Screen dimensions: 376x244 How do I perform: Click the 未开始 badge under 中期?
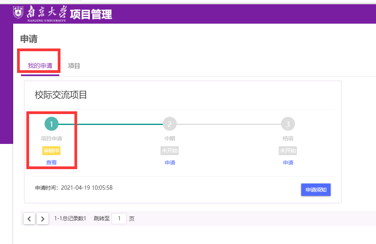[170, 151]
